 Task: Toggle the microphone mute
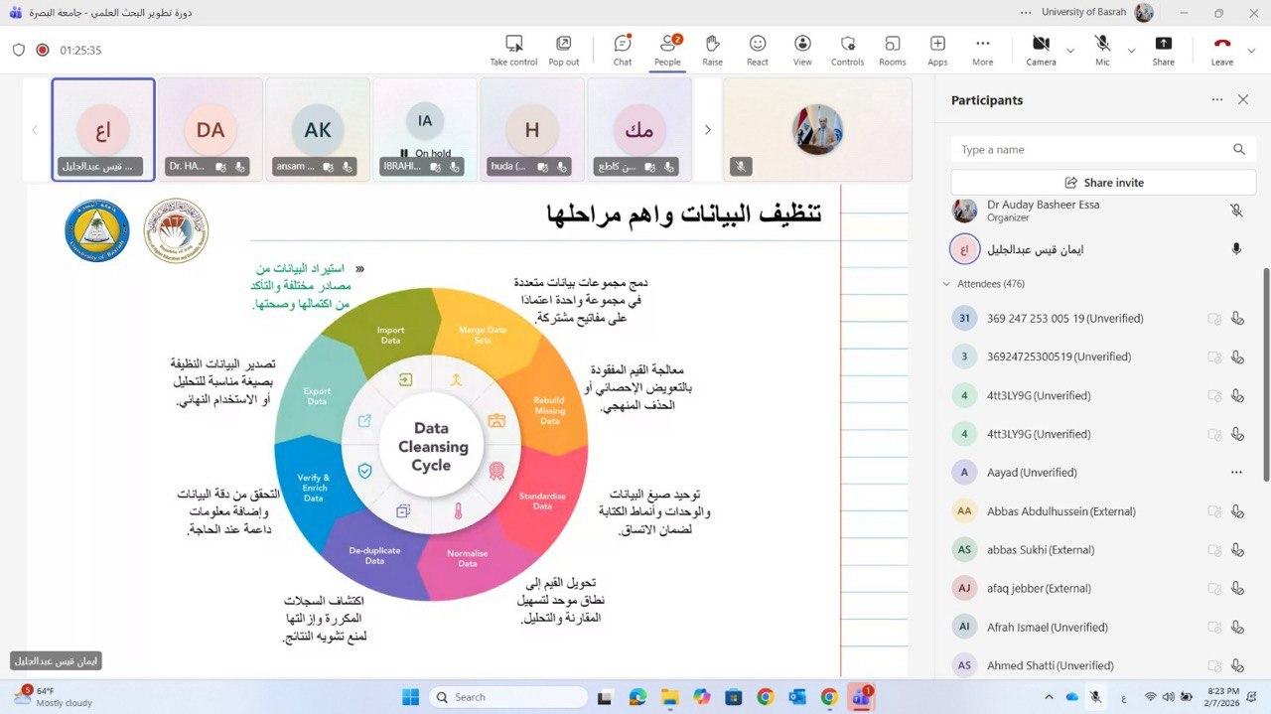(x=1102, y=50)
